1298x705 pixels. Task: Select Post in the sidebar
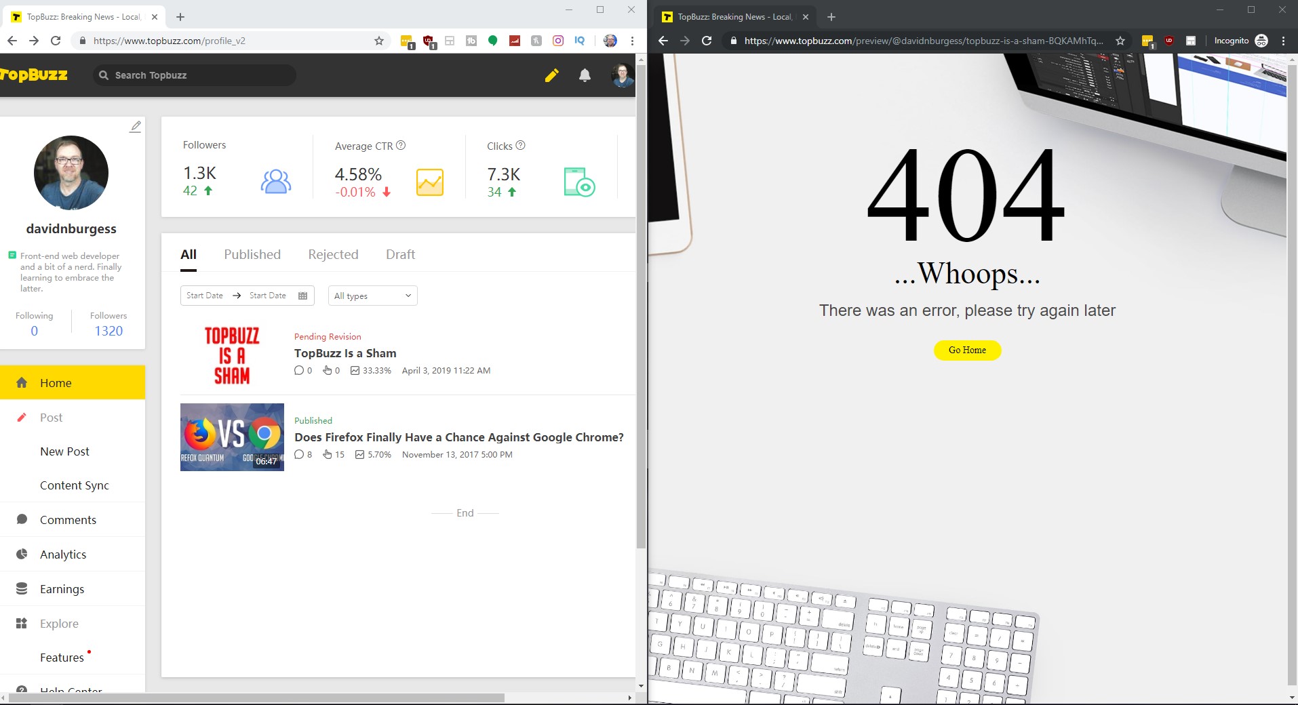click(73, 418)
